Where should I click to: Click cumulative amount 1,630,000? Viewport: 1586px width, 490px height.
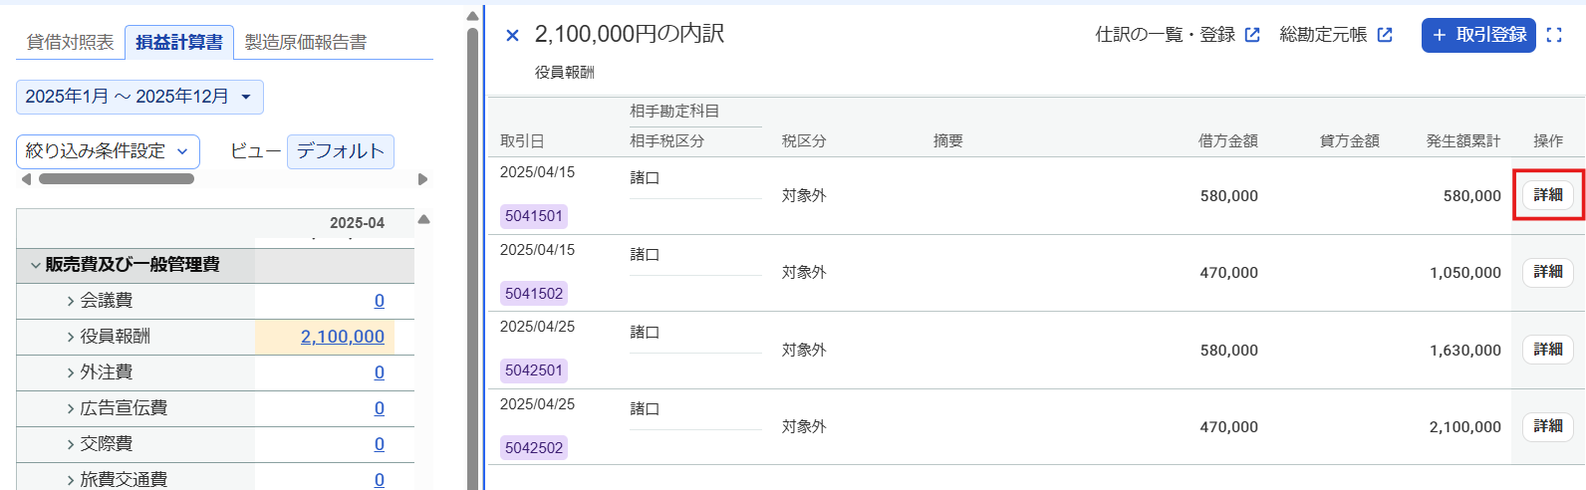1465,351
